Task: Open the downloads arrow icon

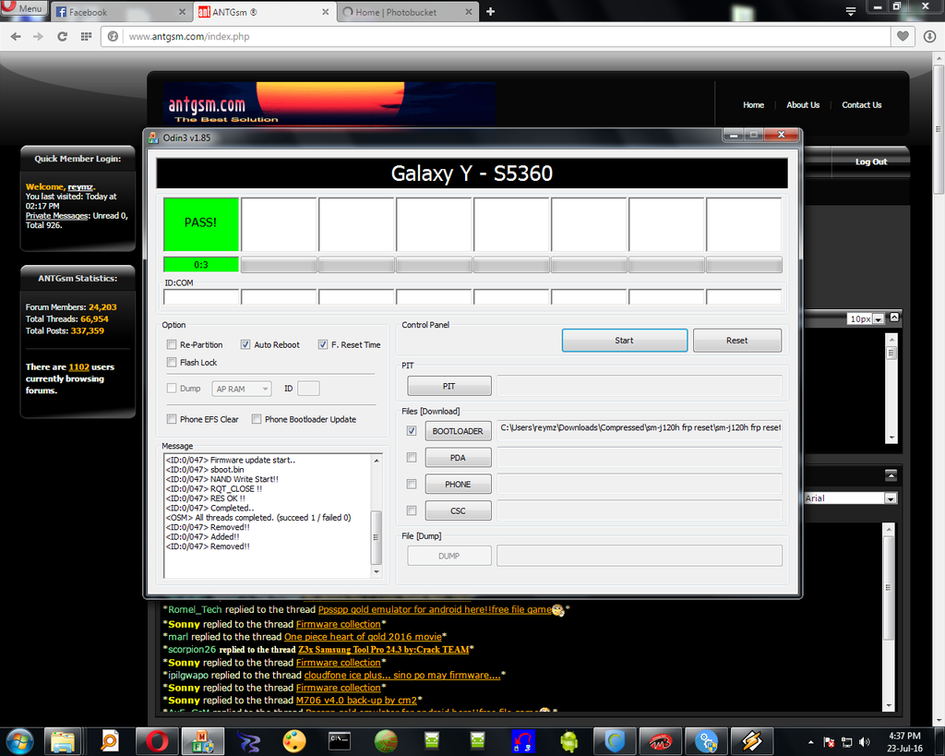Action: (x=929, y=37)
